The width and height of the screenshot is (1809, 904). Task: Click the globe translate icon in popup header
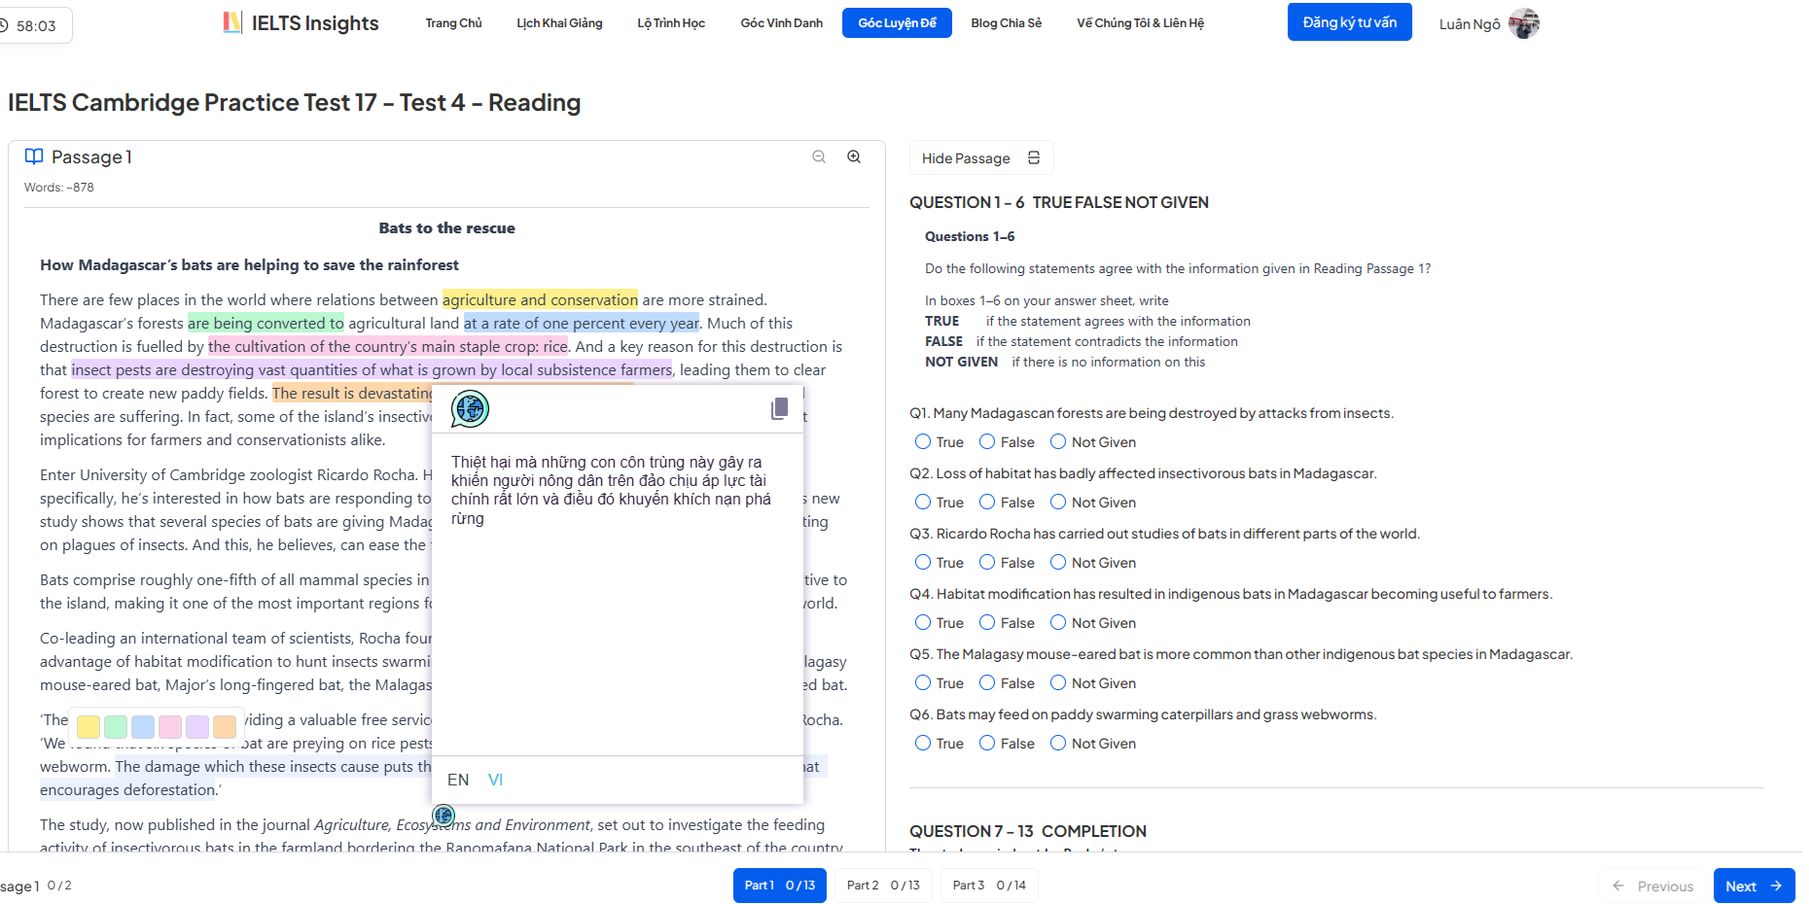[470, 409]
